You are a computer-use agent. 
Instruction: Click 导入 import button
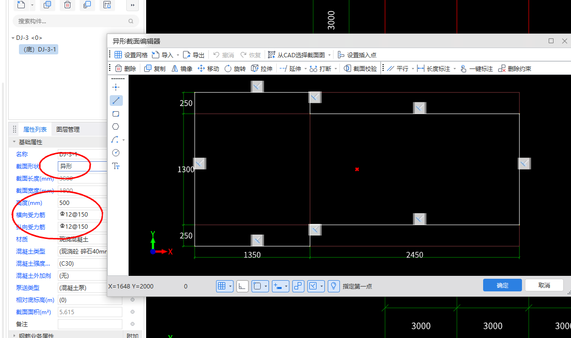(162, 55)
